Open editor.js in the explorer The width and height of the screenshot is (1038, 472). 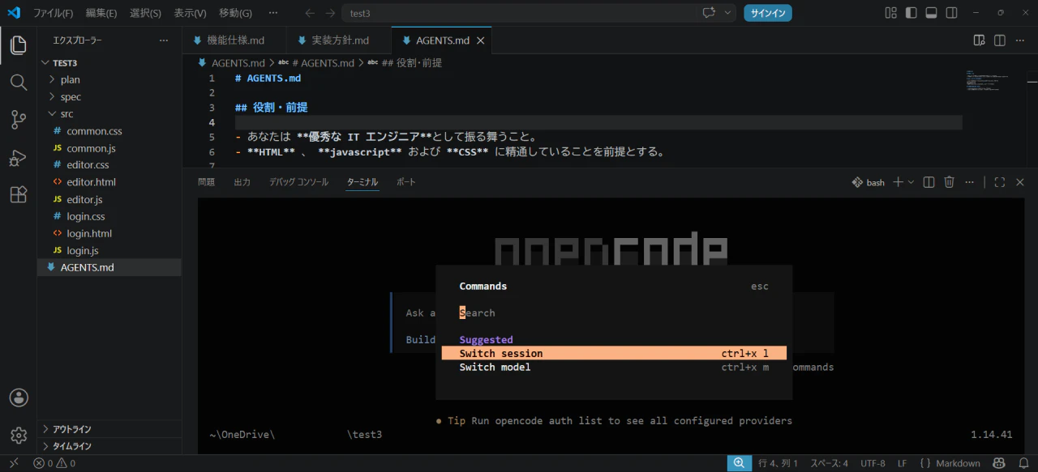(x=109, y=199)
